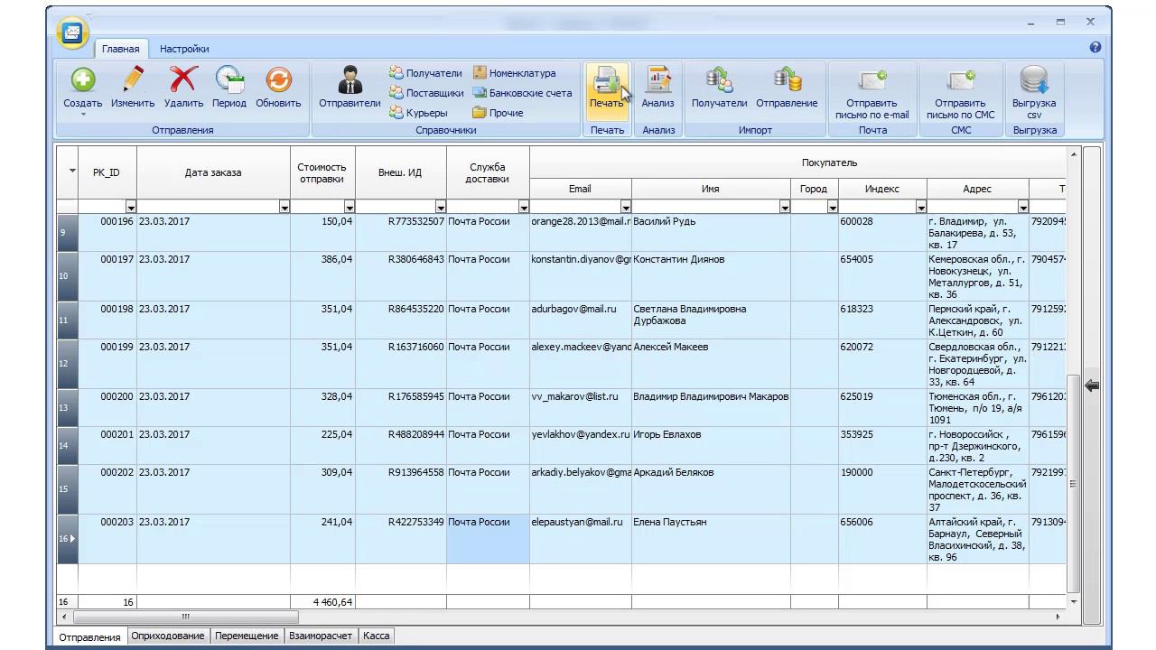Screen dimensions: 1156x650
Task: Select the name Аркадий Беляков
Action: (x=674, y=472)
